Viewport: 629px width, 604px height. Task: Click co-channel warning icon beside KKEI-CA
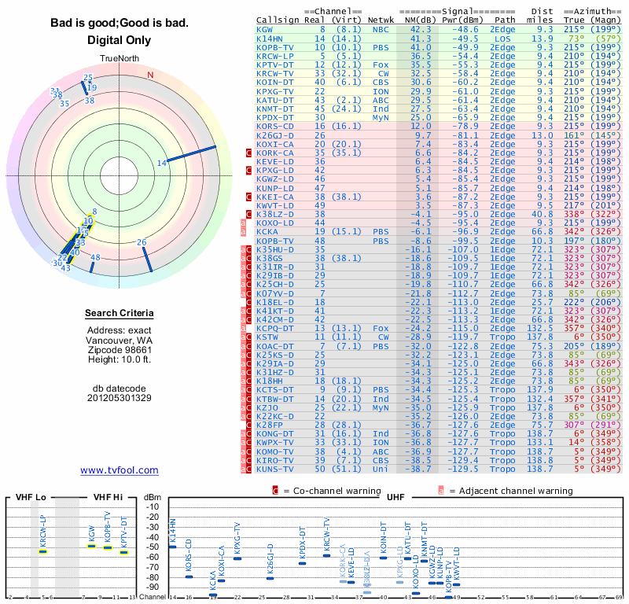[248, 197]
